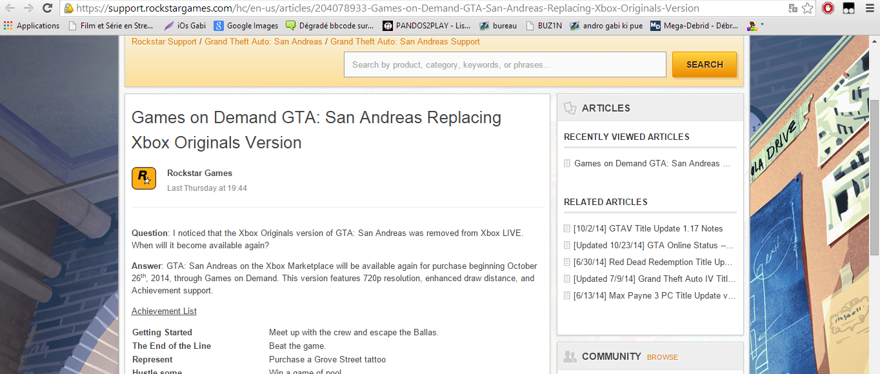The width and height of the screenshot is (880, 374).
Task: Click the 'Getting Started' achievement name
Action: pos(162,333)
